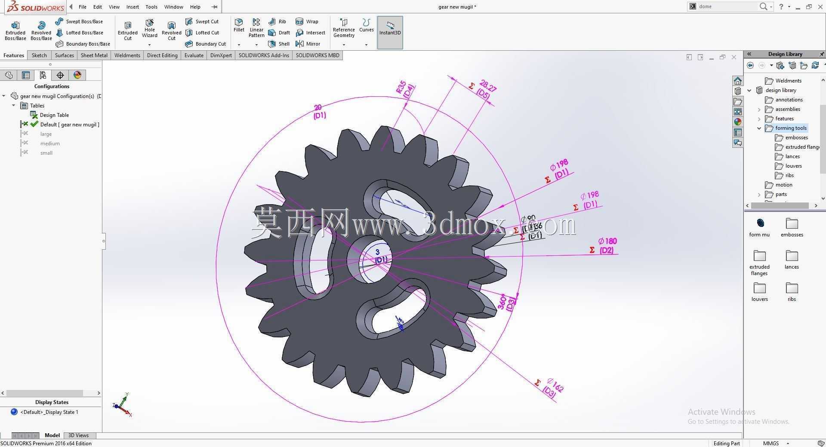
Task: Open Appearances tab in task pane
Action: (738, 122)
